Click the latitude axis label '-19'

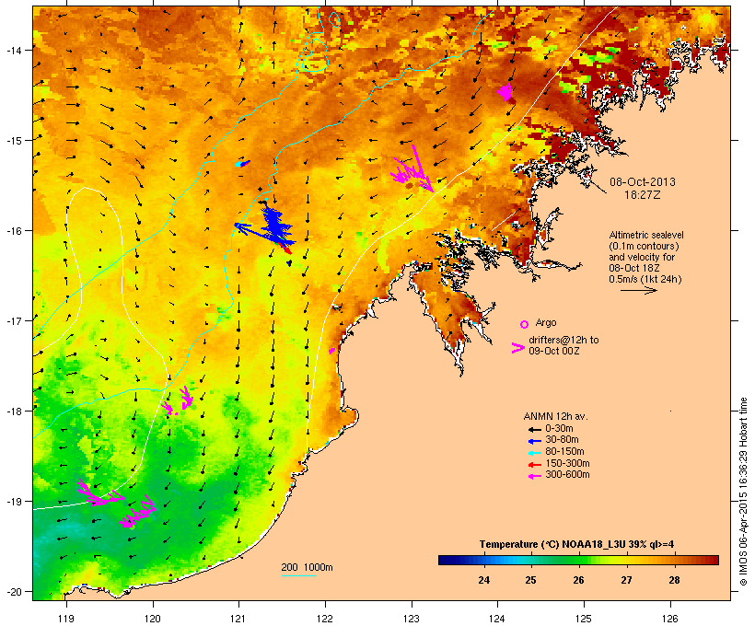click(x=14, y=502)
